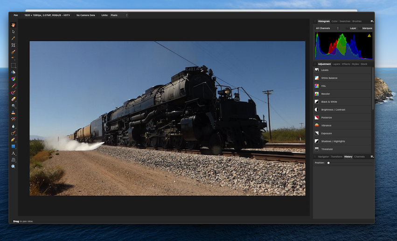Add a Black & White adjustment
397x241 pixels.
342,101
